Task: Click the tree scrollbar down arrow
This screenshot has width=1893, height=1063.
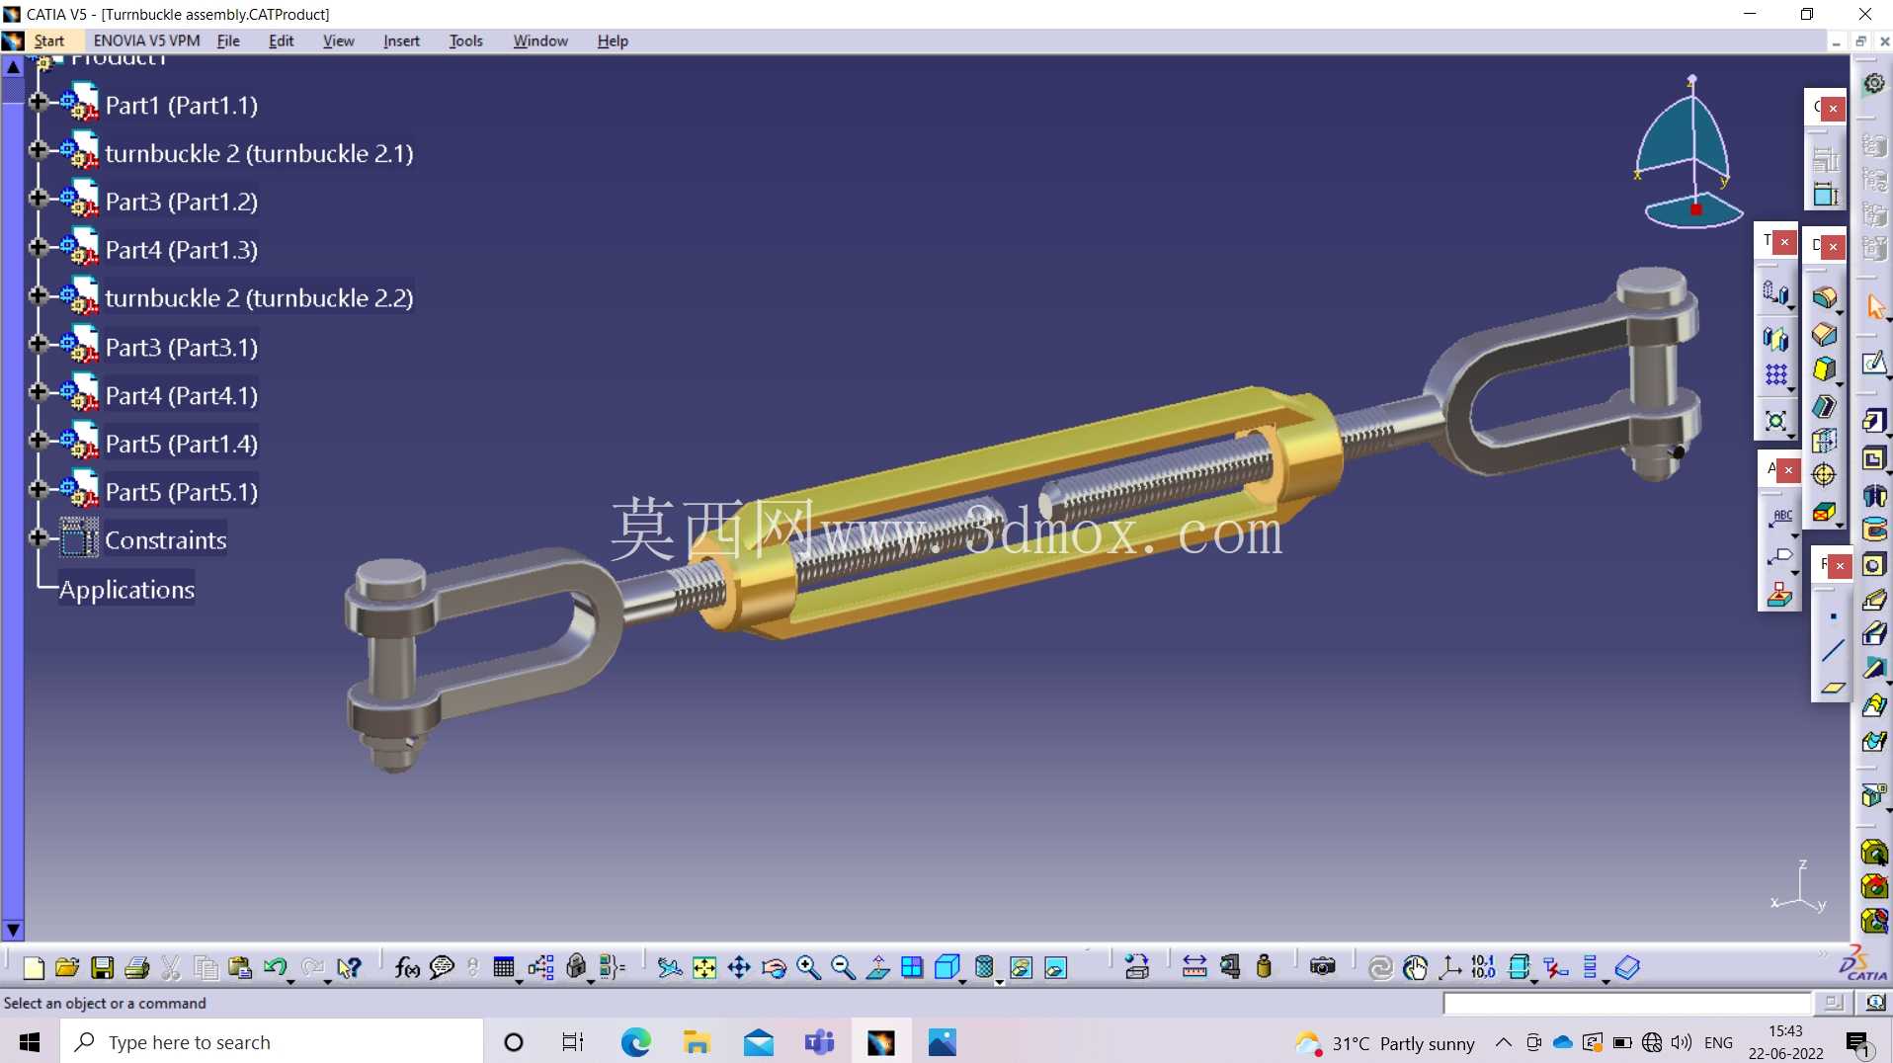Action: click(13, 930)
